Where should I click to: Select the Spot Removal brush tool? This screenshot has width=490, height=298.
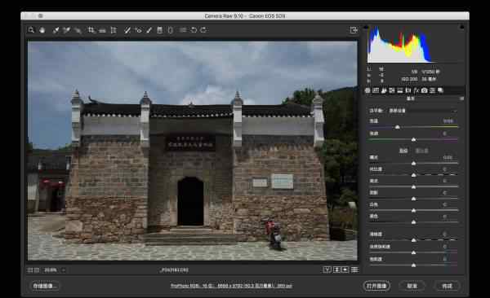click(127, 30)
